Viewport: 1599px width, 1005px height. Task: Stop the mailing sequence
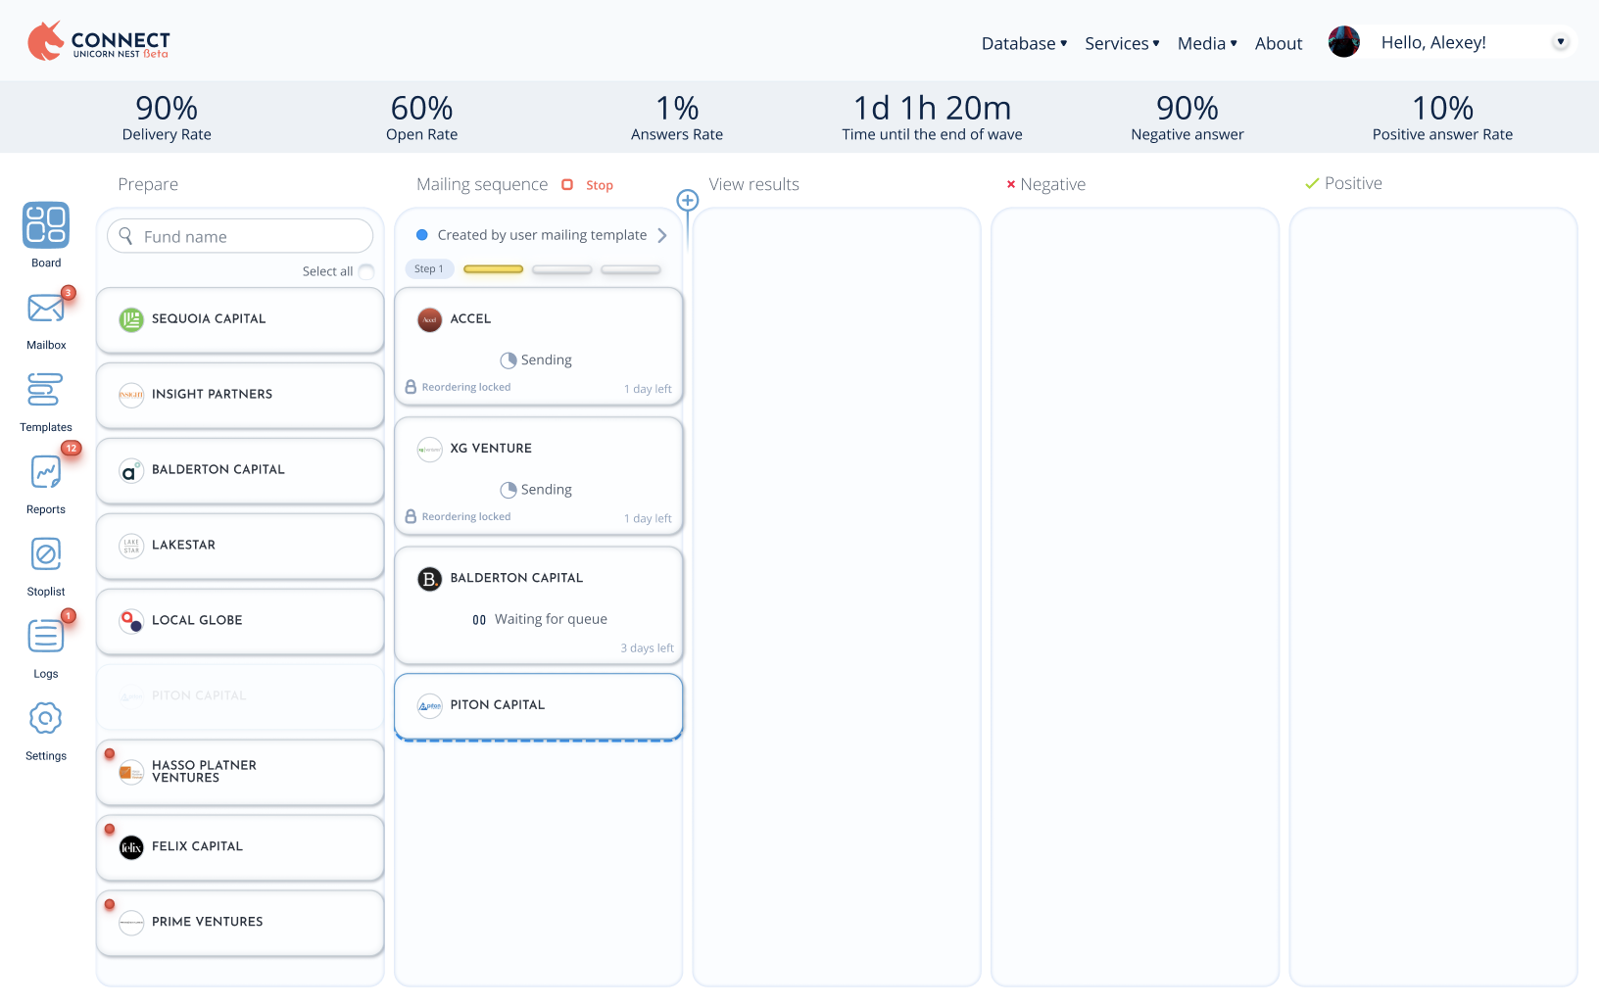(588, 185)
